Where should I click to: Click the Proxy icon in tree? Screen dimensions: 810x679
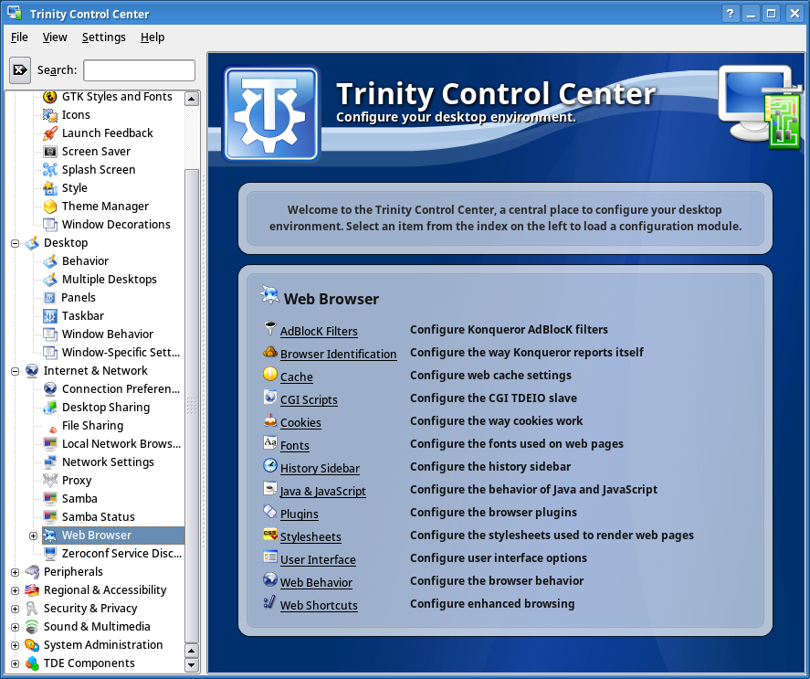(x=50, y=481)
